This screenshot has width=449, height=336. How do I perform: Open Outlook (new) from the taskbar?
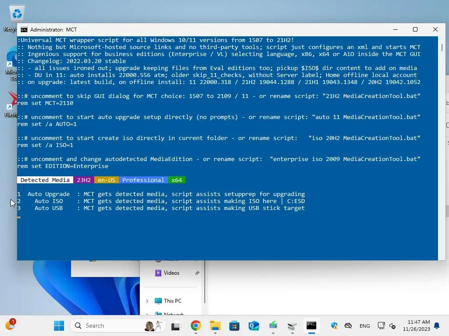(254, 325)
